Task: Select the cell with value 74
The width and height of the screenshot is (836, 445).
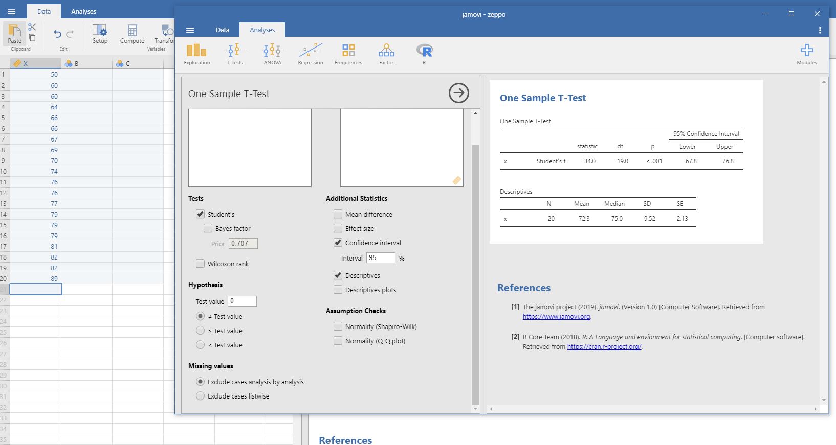Action: (x=36, y=171)
